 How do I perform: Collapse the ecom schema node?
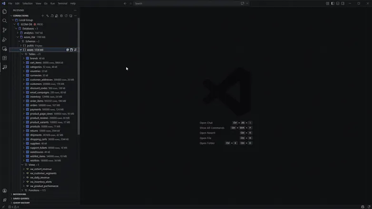pos(21,50)
